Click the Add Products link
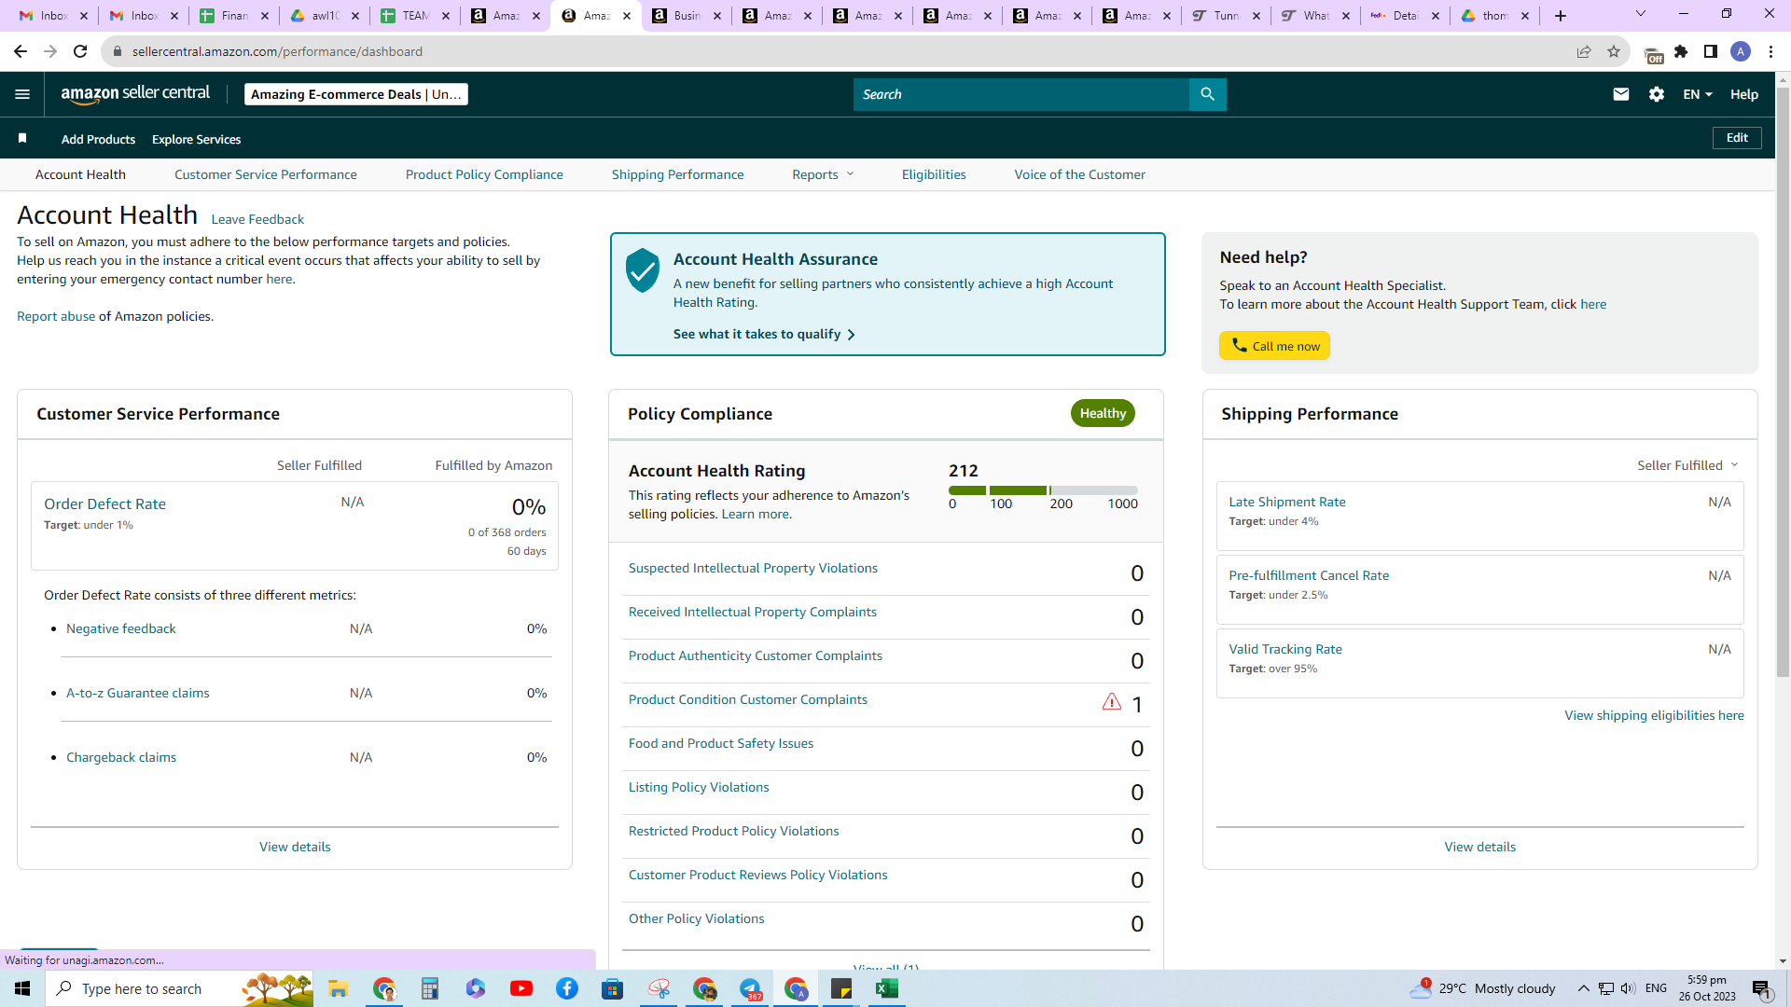This screenshot has height=1007, width=1791. [x=98, y=139]
